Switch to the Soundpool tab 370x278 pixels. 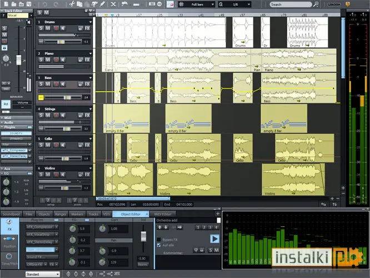click(x=11, y=214)
